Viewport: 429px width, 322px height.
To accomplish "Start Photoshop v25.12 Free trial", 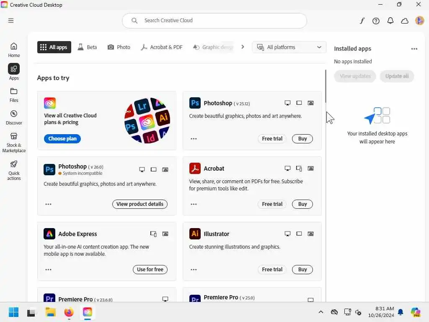I will (x=272, y=138).
